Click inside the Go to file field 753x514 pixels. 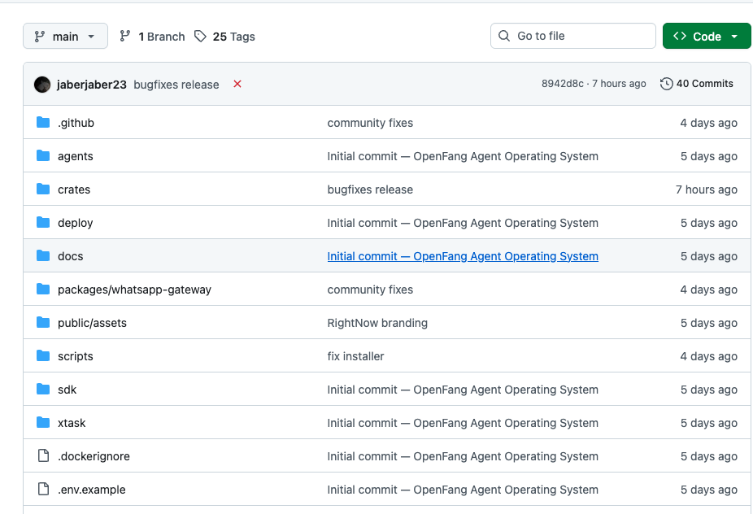tap(569, 36)
